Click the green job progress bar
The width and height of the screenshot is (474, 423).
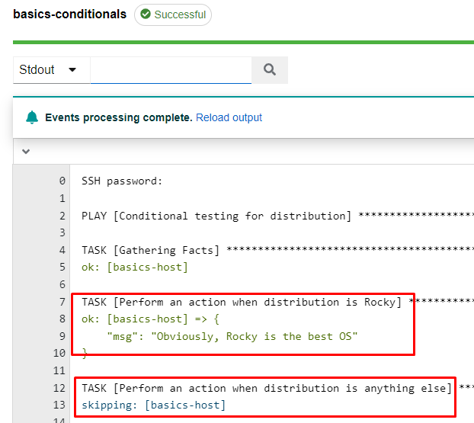click(x=242, y=42)
